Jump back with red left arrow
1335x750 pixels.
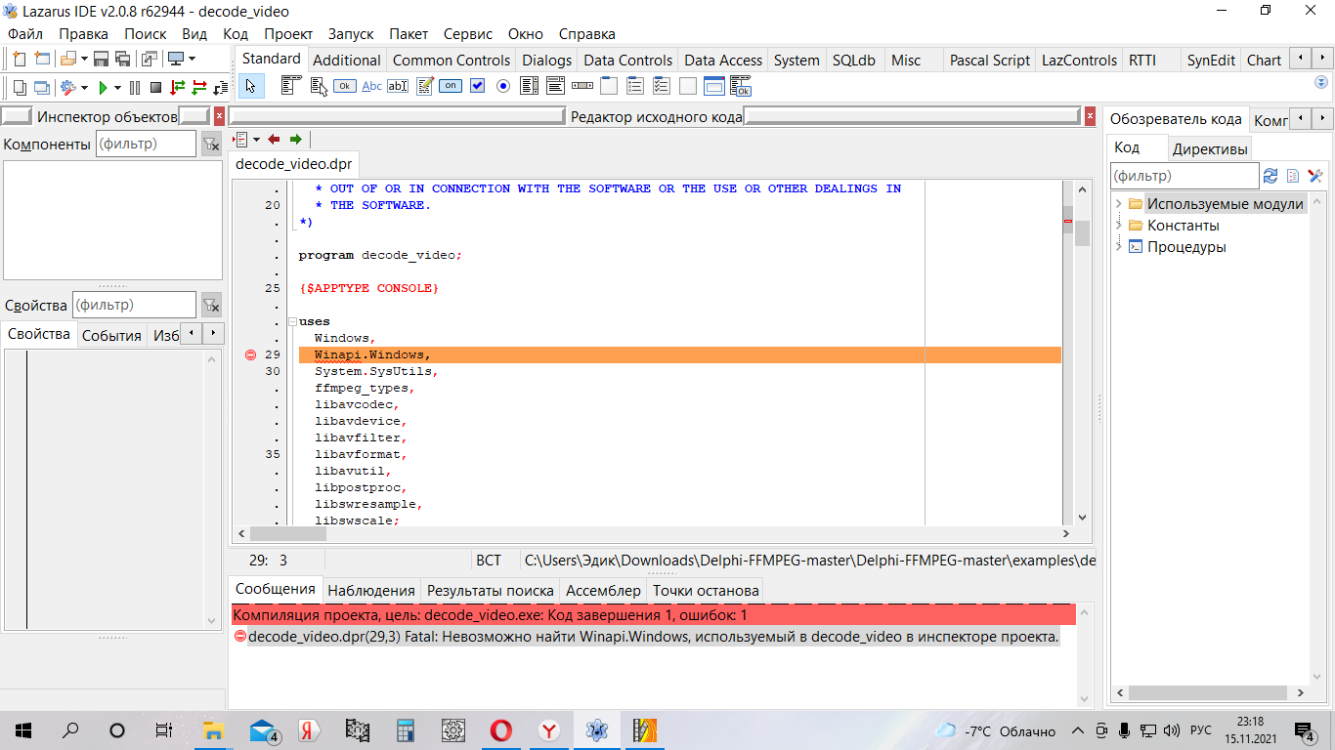click(x=274, y=140)
